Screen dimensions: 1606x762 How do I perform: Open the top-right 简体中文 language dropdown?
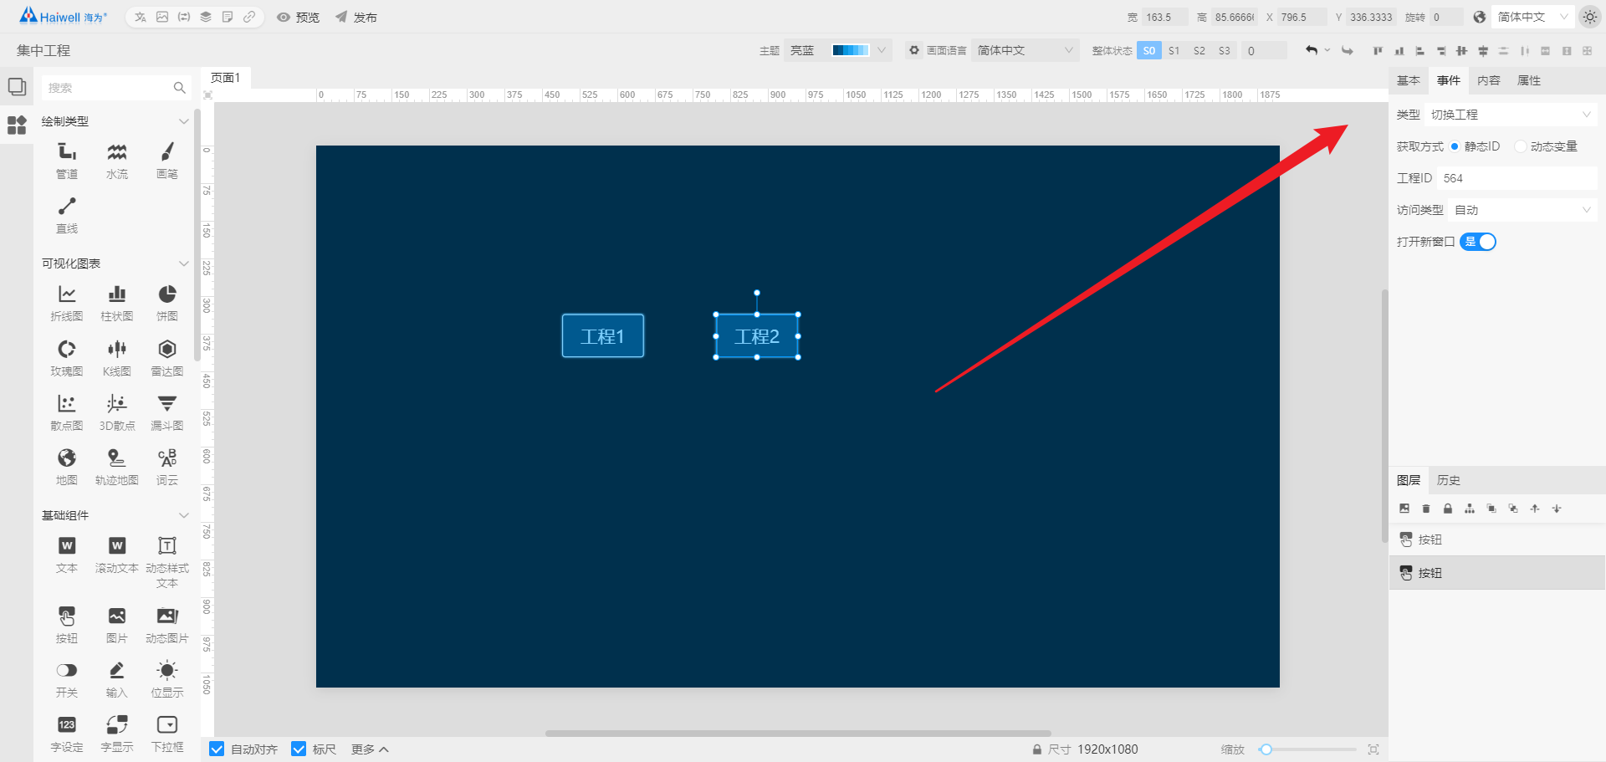pos(1532,17)
